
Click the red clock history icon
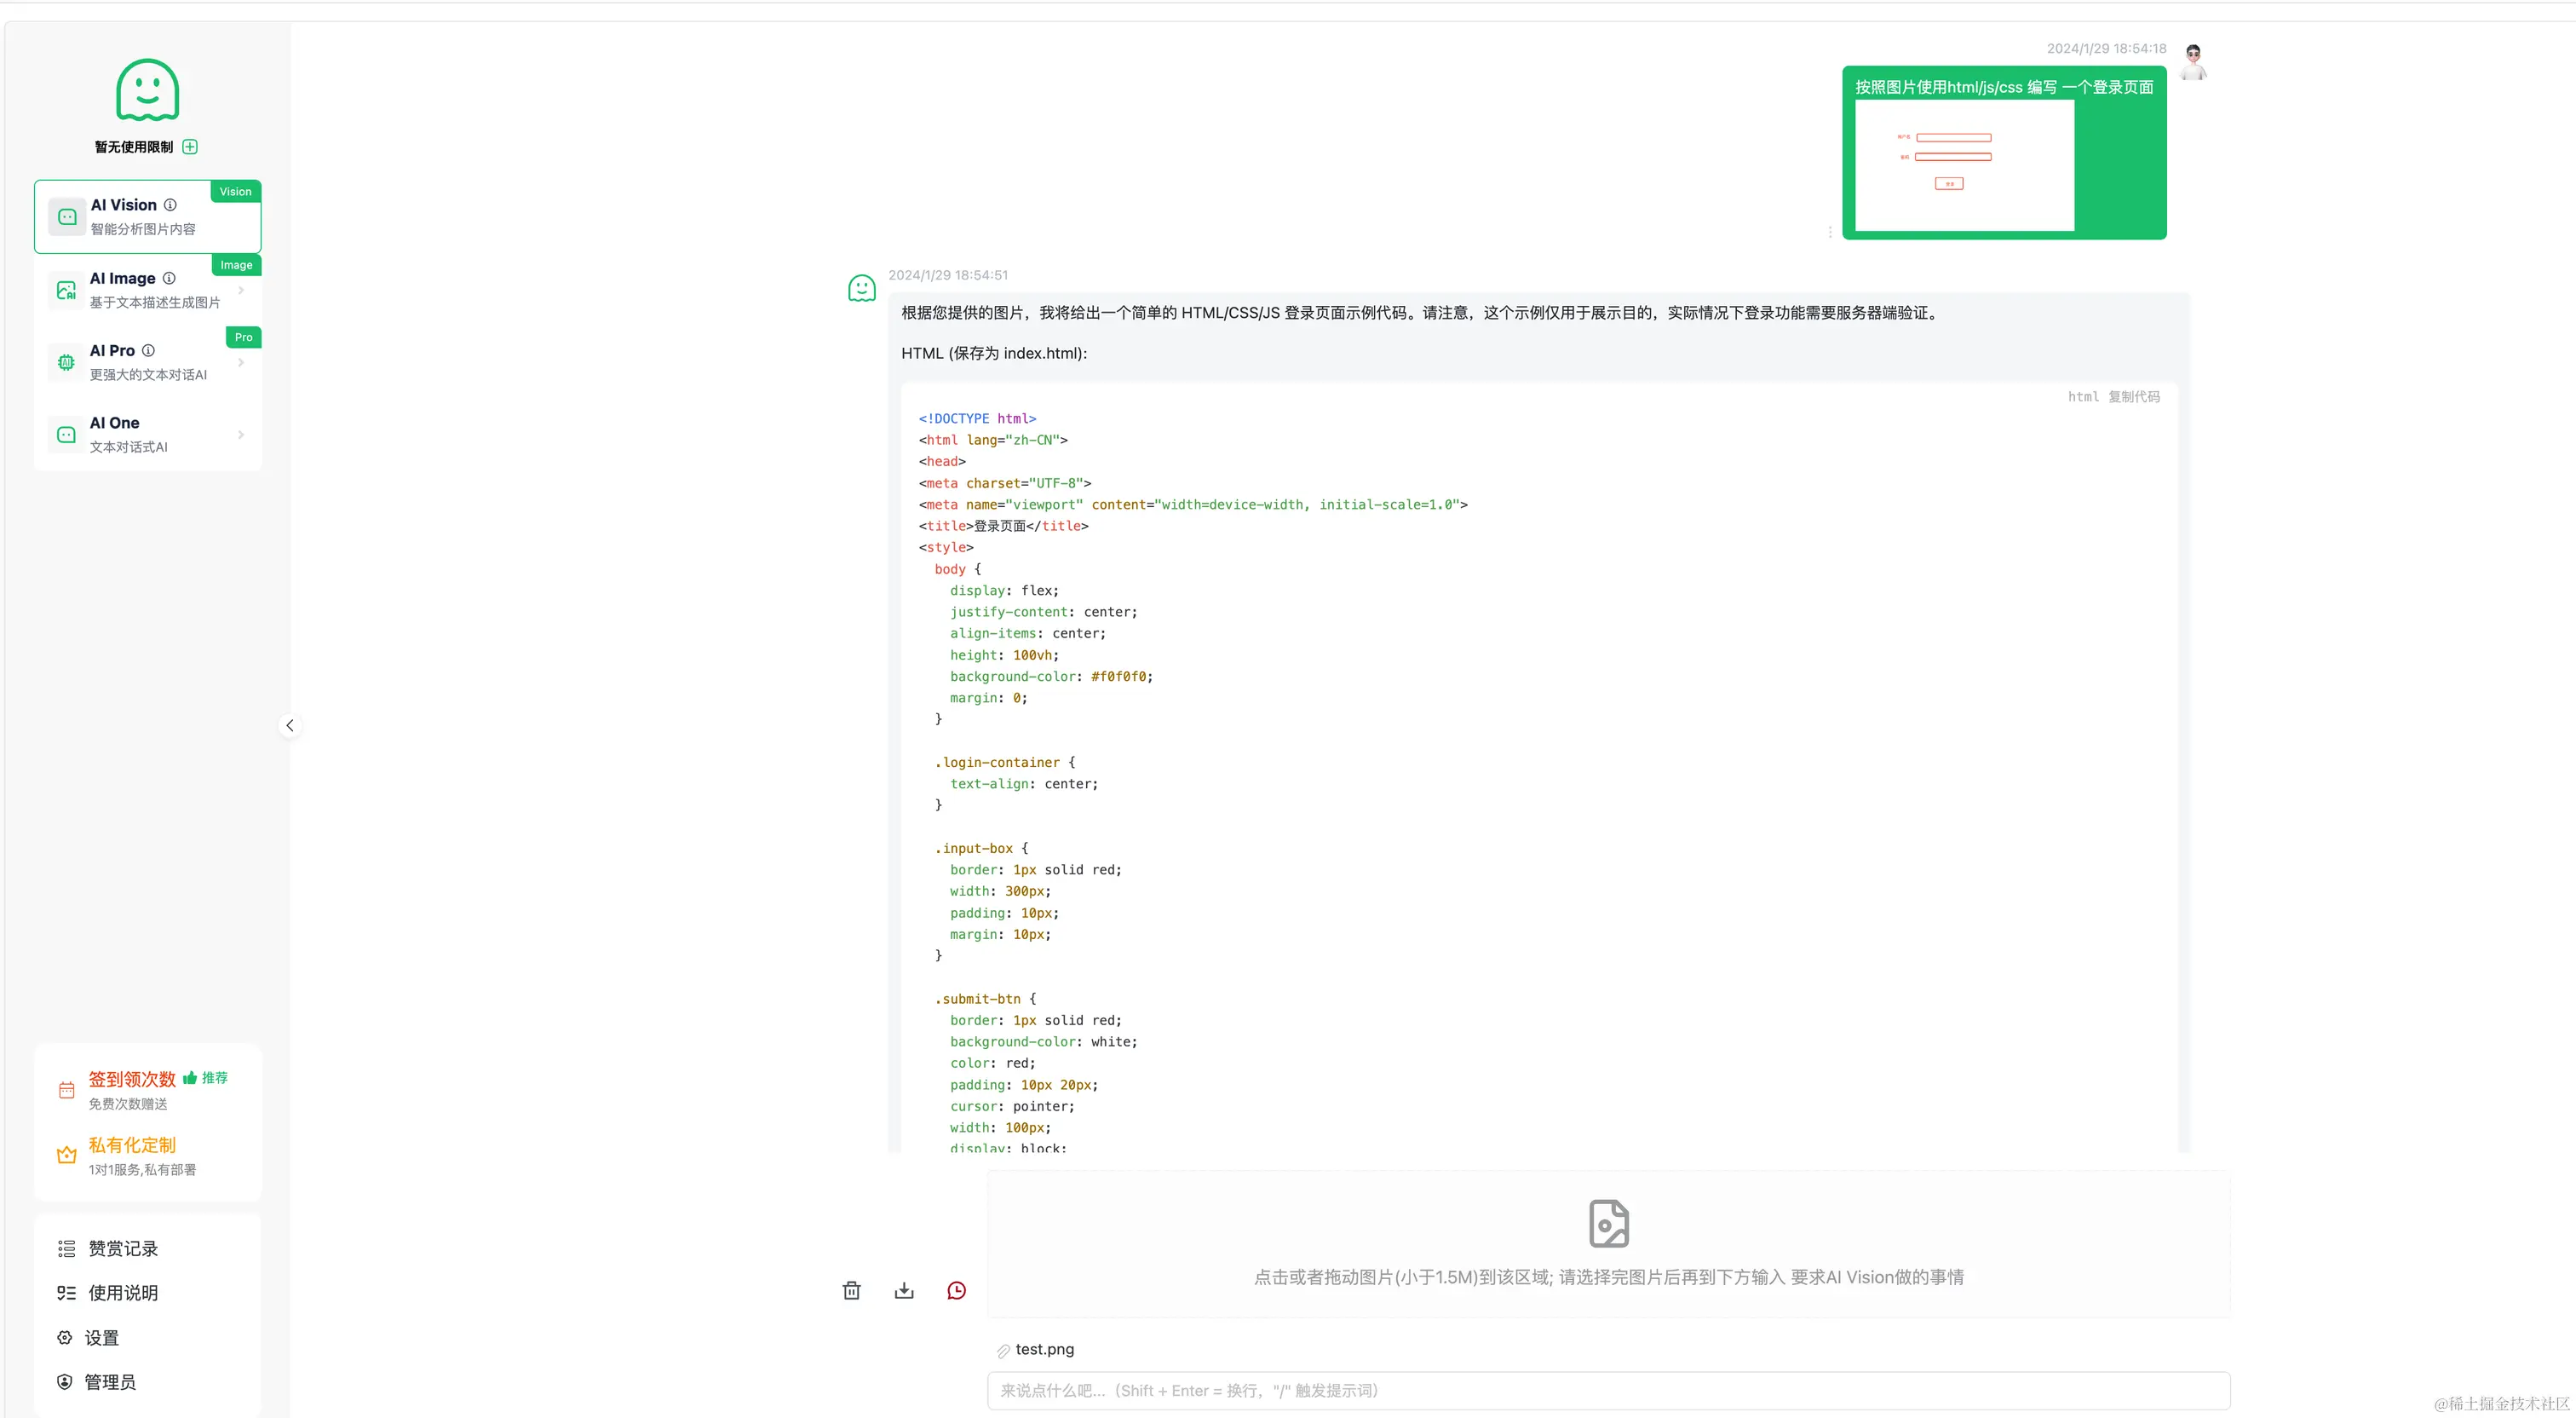(x=956, y=1290)
